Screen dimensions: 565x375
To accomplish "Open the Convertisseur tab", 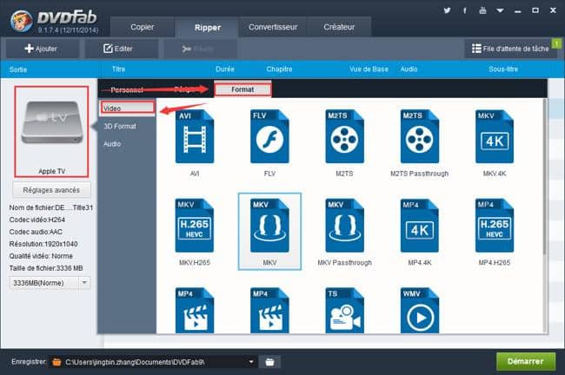I will pos(273,27).
